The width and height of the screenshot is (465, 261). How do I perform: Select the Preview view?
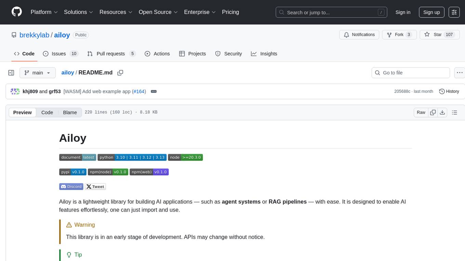pyautogui.click(x=23, y=112)
